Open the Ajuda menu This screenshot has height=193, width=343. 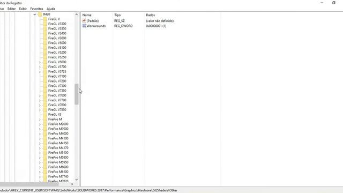[x=51, y=9]
